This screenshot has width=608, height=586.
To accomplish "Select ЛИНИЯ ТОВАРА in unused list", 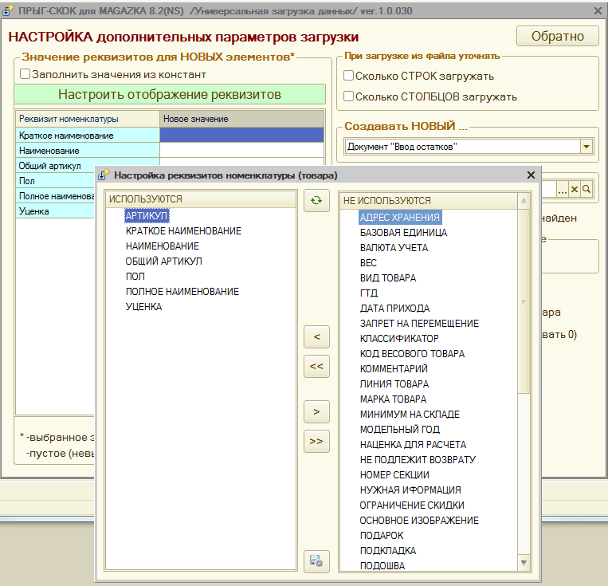I will [394, 383].
